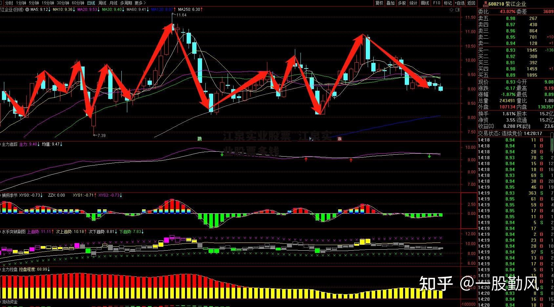Viewport: 554px width, 307px height.
Task: Open the F10 company info
Action: (x=437, y=3)
